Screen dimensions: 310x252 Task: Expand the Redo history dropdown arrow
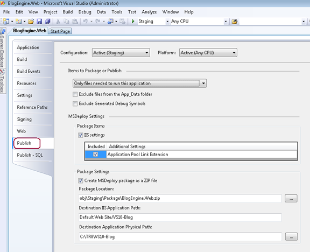(x=103, y=22)
